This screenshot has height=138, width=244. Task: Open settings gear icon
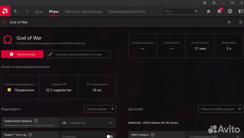pyautogui.click(x=230, y=11)
